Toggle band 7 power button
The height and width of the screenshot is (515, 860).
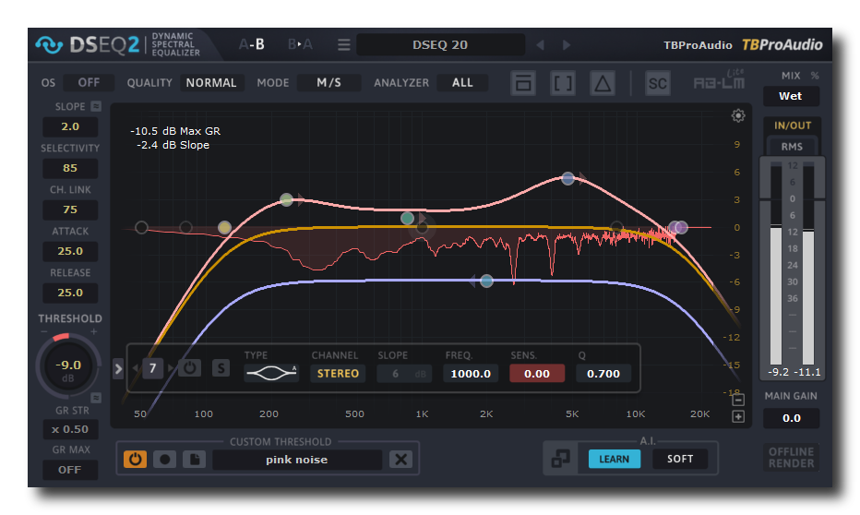click(x=190, y=367)
